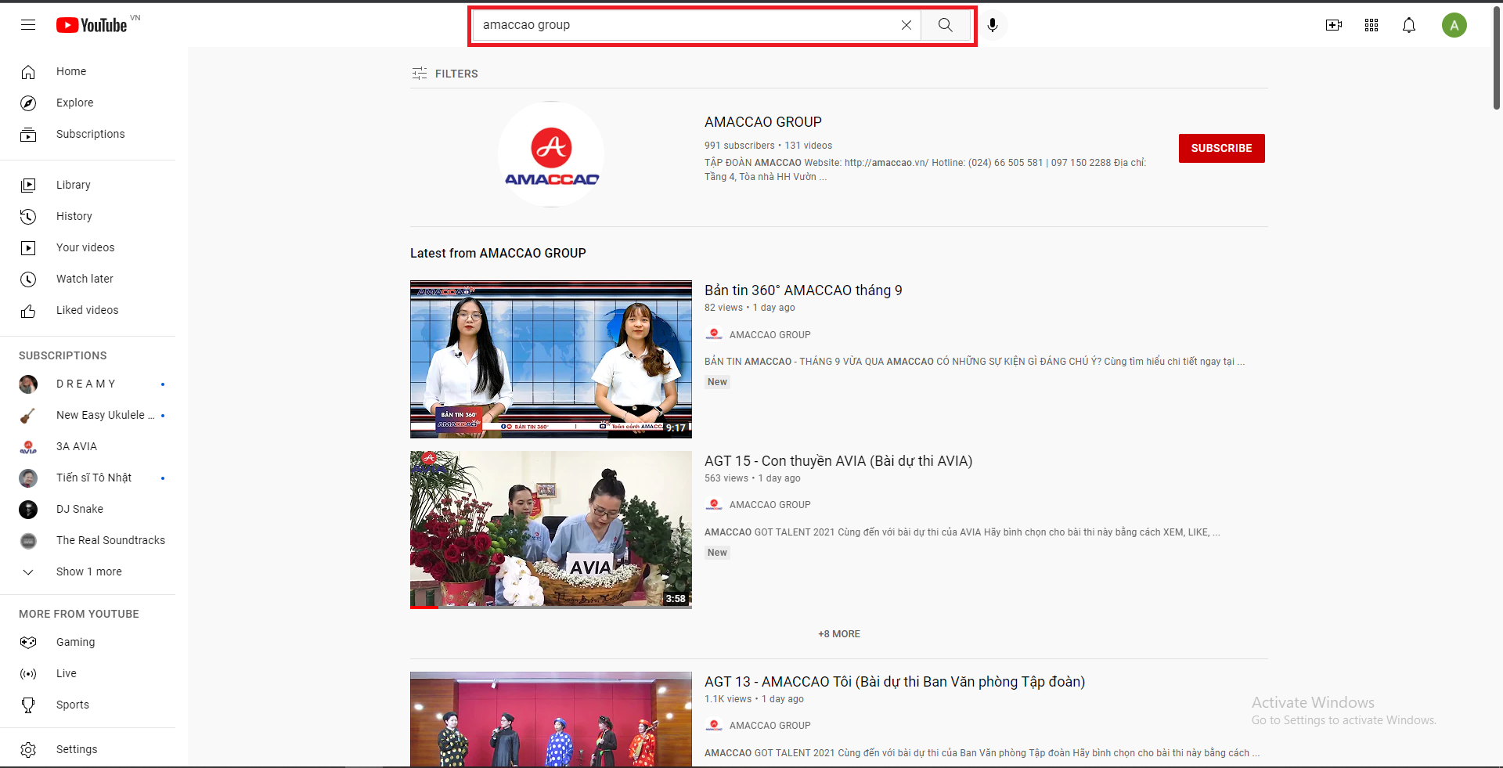
Task: Subscribe to AMACCAO GROUP
Action: coord(1221,148)
